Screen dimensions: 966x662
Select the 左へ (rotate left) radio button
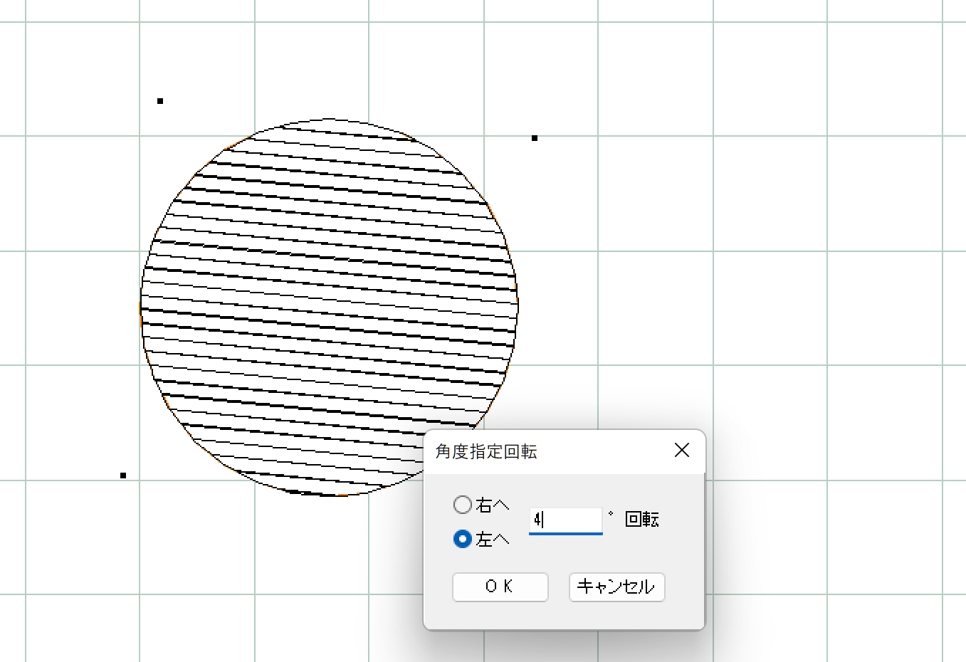[463, 539]
